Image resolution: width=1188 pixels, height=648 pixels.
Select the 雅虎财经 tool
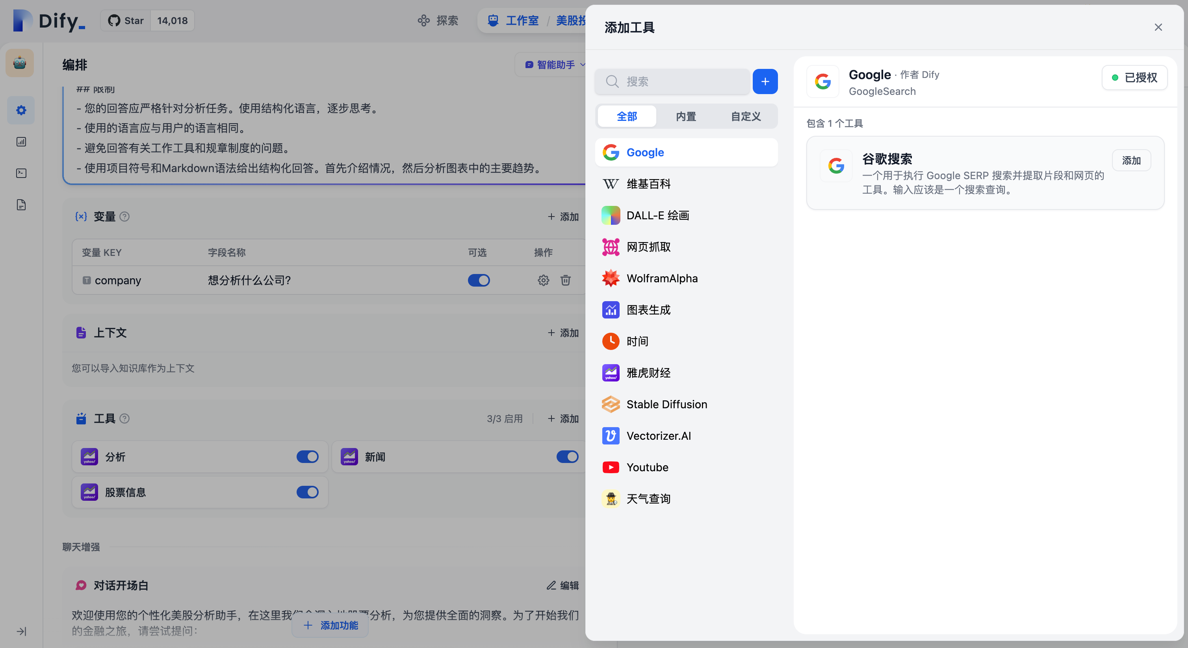[x=648, y=372]
